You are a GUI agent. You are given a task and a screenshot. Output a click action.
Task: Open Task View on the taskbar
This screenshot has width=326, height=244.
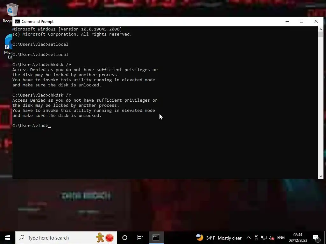pos(140,238)
